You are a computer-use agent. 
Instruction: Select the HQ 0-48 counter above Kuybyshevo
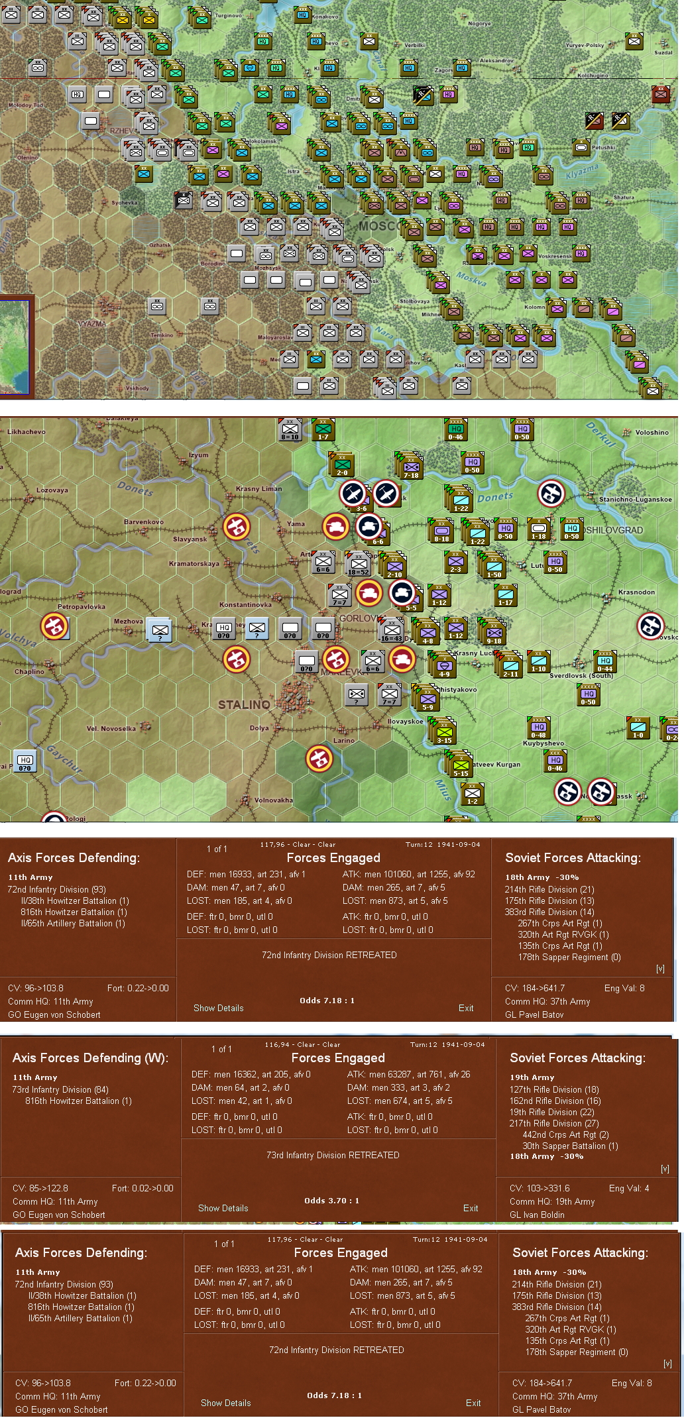point(538,728)
